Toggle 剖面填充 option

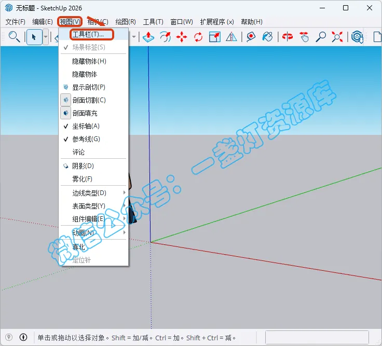coord(93,113)
